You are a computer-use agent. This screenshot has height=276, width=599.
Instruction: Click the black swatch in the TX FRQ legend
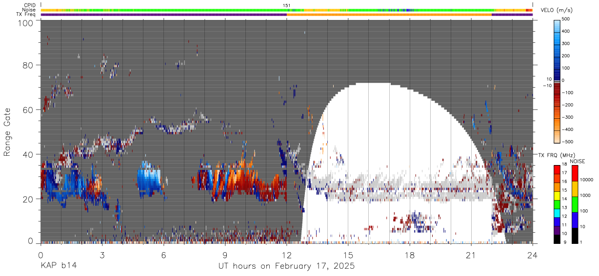tap(557, 239)
